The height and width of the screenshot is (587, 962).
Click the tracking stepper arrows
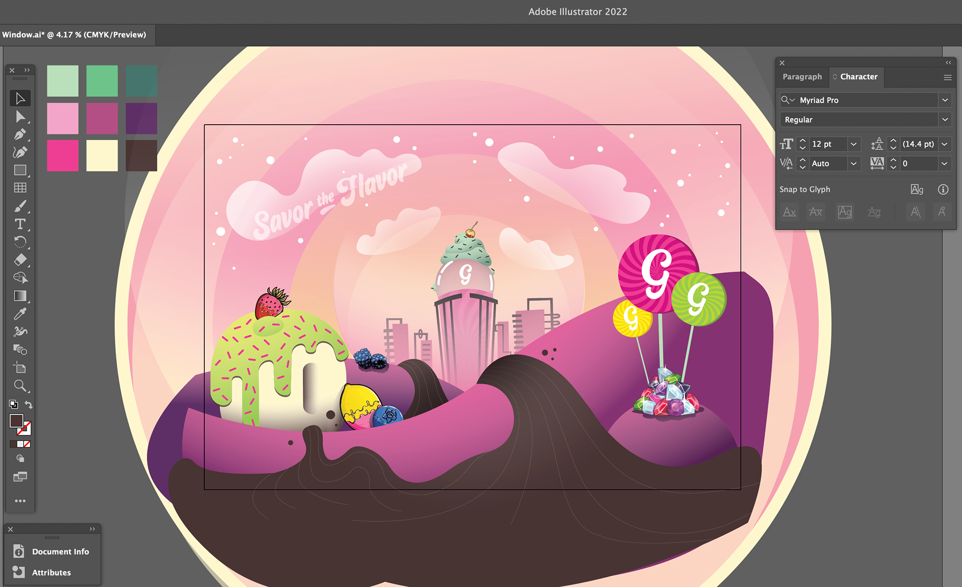(893, 164)
